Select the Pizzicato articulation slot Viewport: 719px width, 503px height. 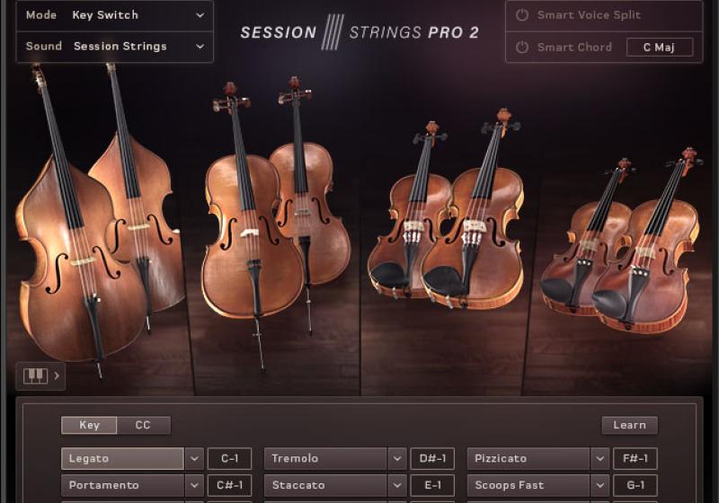tap(528, 459)
